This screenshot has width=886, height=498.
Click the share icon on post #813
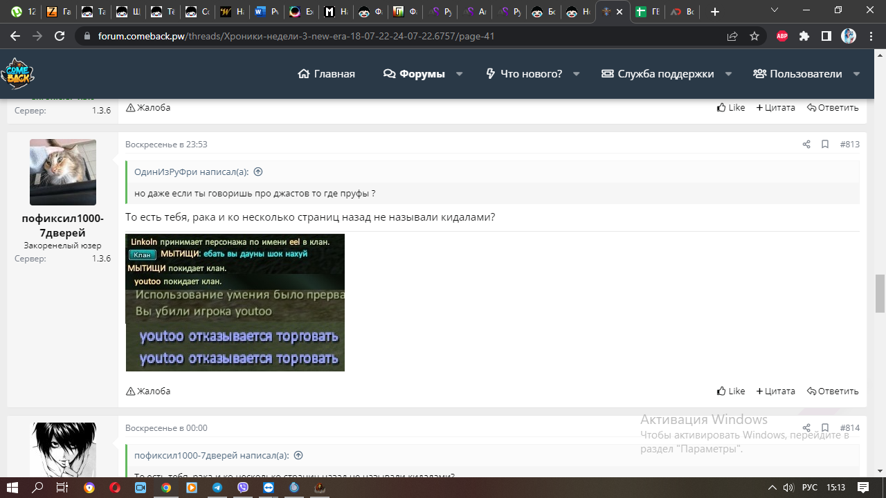click(x=806, y=145)
